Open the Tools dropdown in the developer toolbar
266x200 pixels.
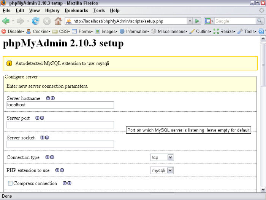click(x=247, y=32)
